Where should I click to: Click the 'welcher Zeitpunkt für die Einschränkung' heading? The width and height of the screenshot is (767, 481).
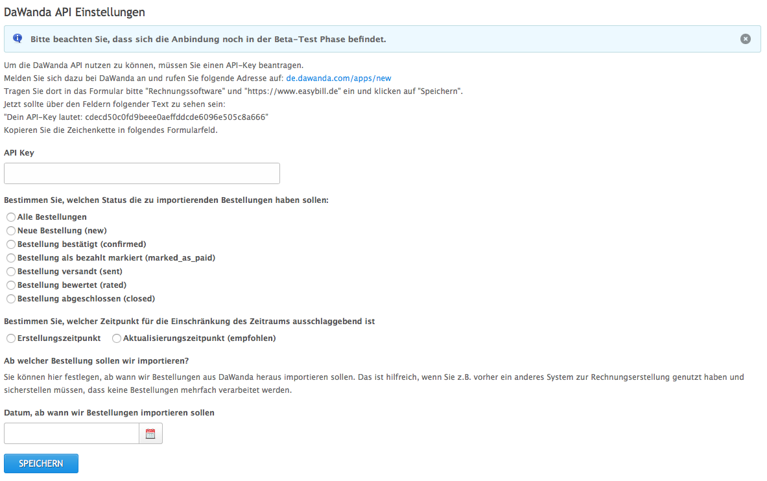coord(189,322)
